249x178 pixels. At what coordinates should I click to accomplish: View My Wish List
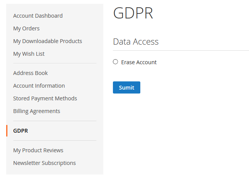click(x=29, y=54)
